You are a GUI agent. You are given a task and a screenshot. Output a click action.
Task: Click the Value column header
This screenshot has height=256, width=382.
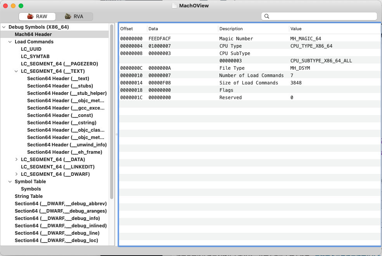(x=296, y=29)
